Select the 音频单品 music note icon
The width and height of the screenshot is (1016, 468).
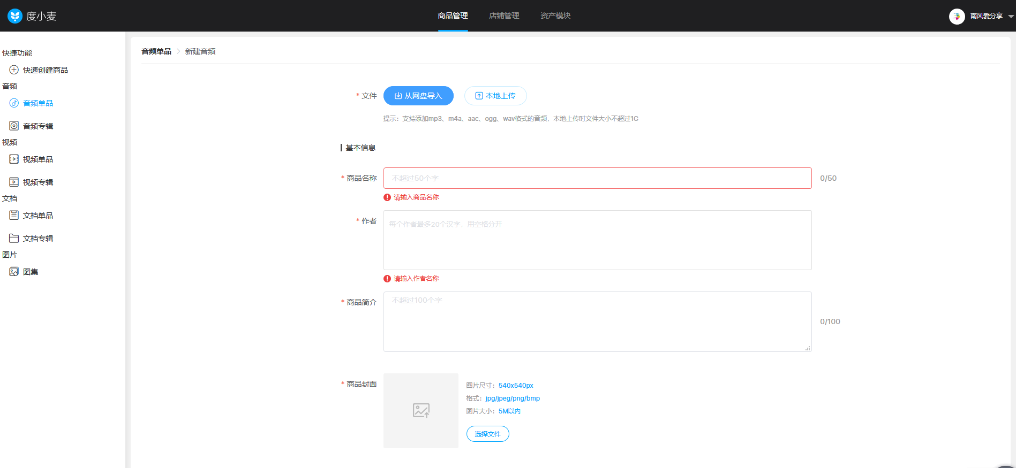tap(14, 103)
